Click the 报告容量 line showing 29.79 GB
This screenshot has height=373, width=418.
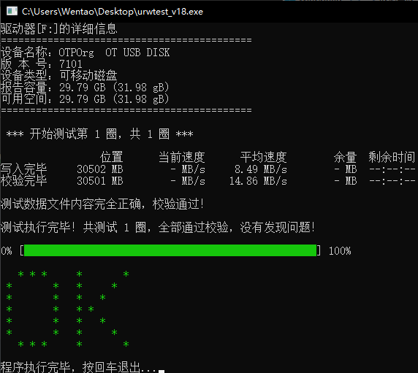click(x=85, y=88)
